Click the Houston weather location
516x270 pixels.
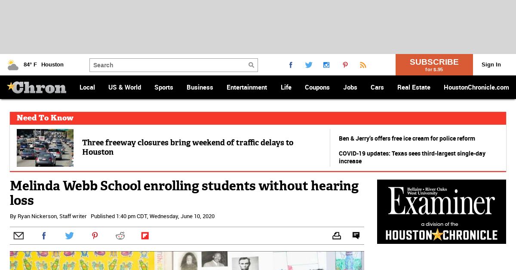pyautogui.click(x=52, y=65)
